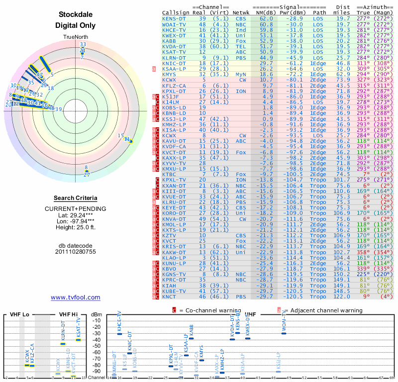Viewport: 398px width, 382px height.
Task: Click the adjacent-channel marker beside KLRU-DT
Action: (154, 202)
